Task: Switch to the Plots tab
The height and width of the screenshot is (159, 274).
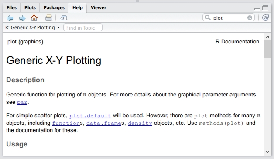Action: [x=30, y=7]
